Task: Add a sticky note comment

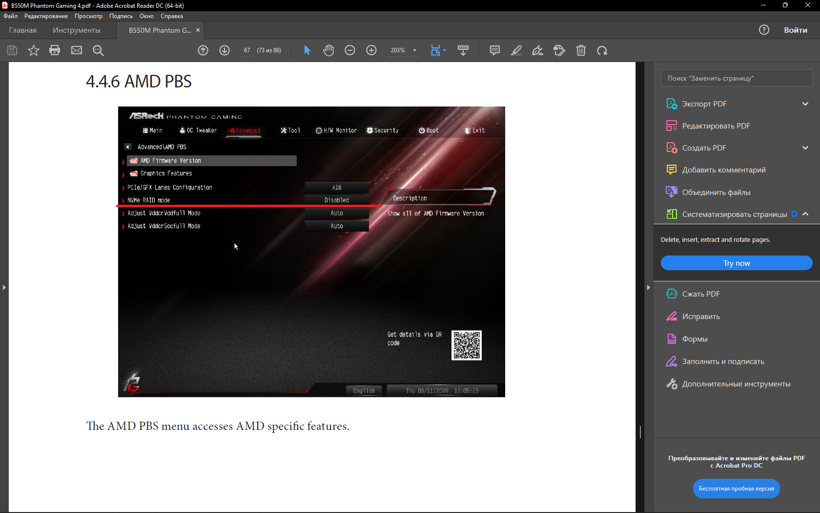Action: pyautogui.click(x=495, y=50)
